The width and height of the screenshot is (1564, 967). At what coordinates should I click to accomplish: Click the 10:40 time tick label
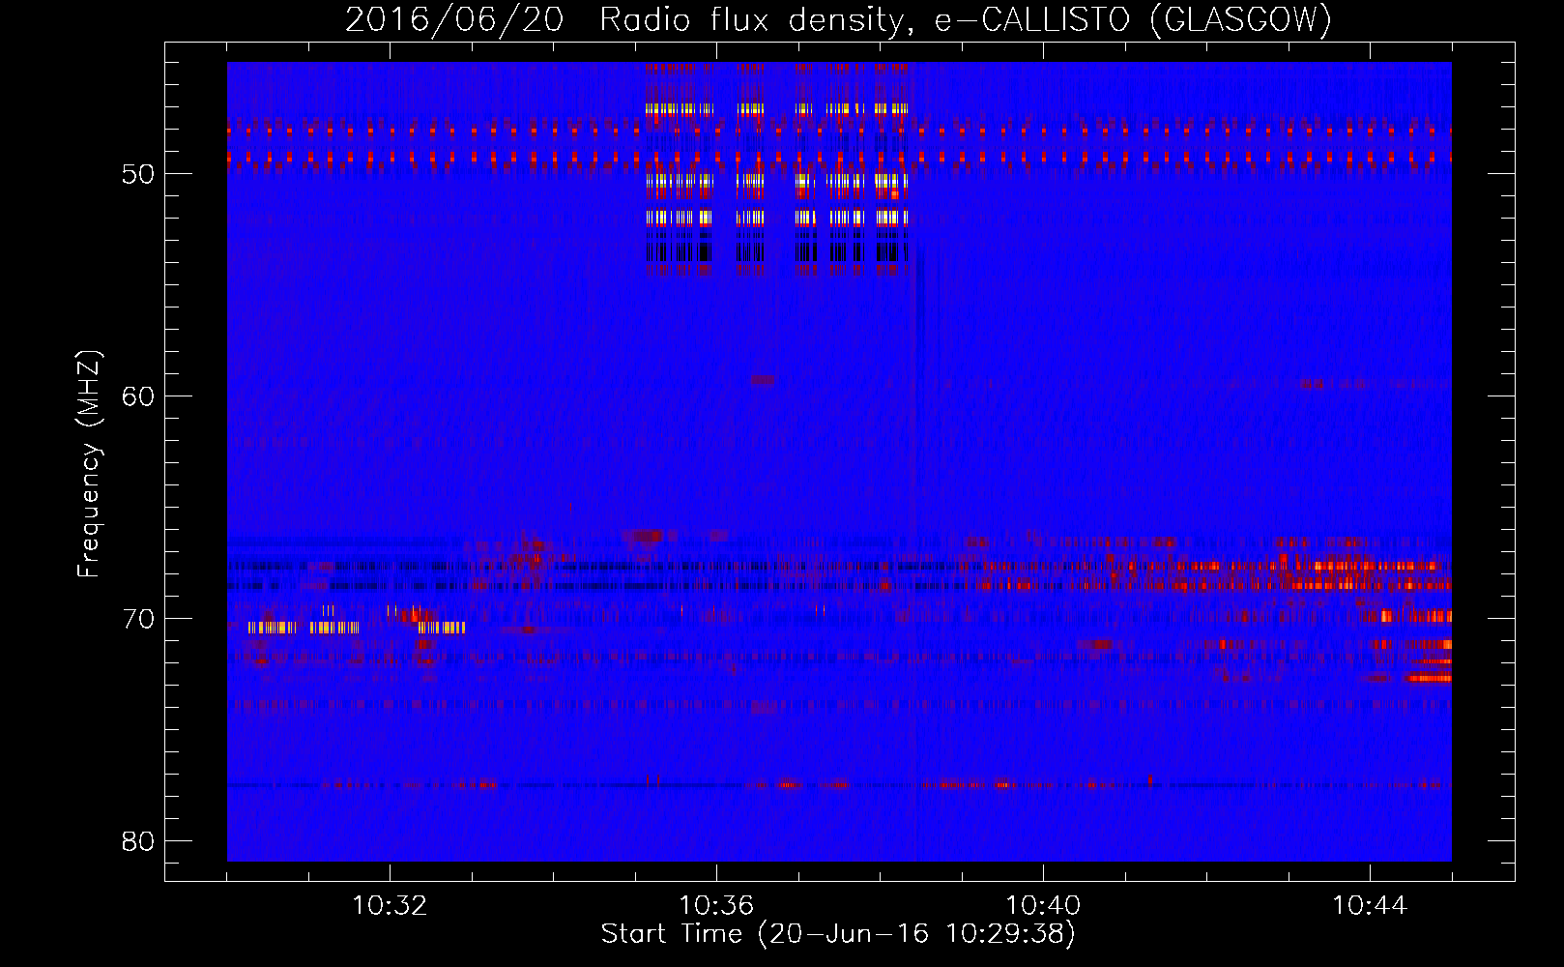point(1043,906)
